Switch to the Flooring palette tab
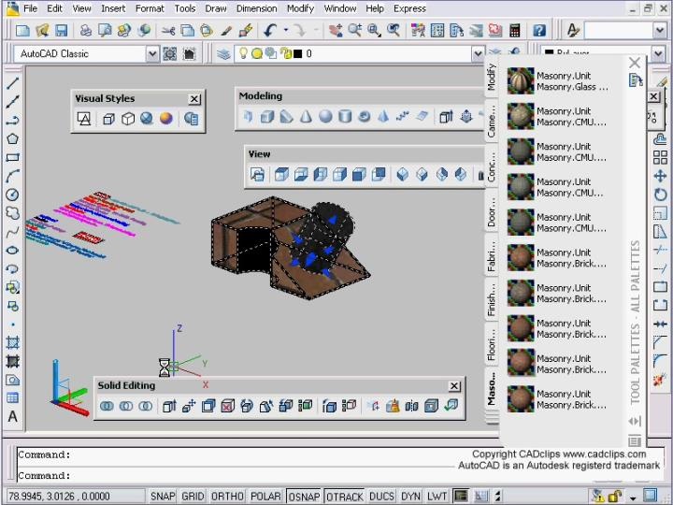This screenshot has width=673, height=505. coord(492,344)
